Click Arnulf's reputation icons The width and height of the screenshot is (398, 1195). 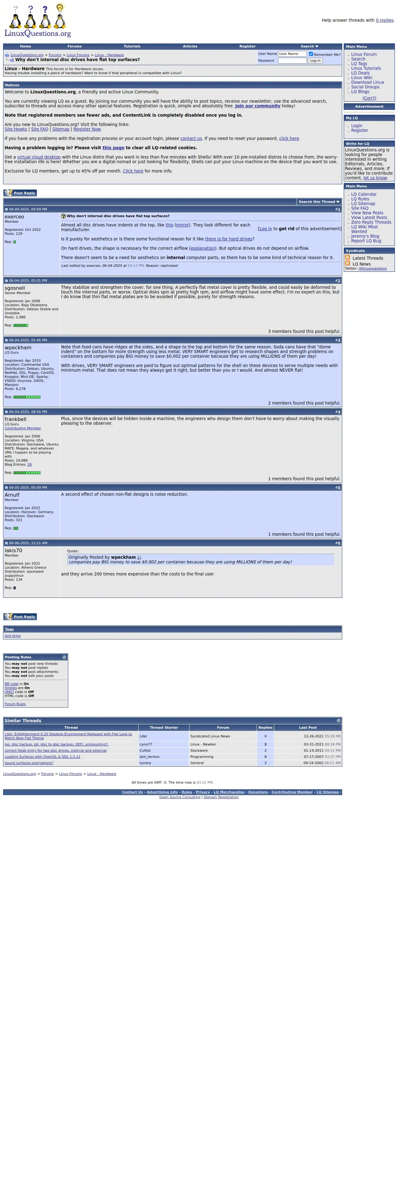16,528
